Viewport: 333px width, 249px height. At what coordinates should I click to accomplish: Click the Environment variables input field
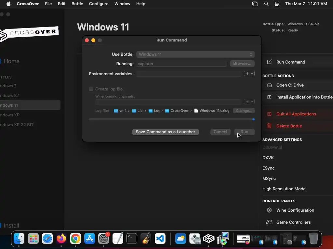189,74
